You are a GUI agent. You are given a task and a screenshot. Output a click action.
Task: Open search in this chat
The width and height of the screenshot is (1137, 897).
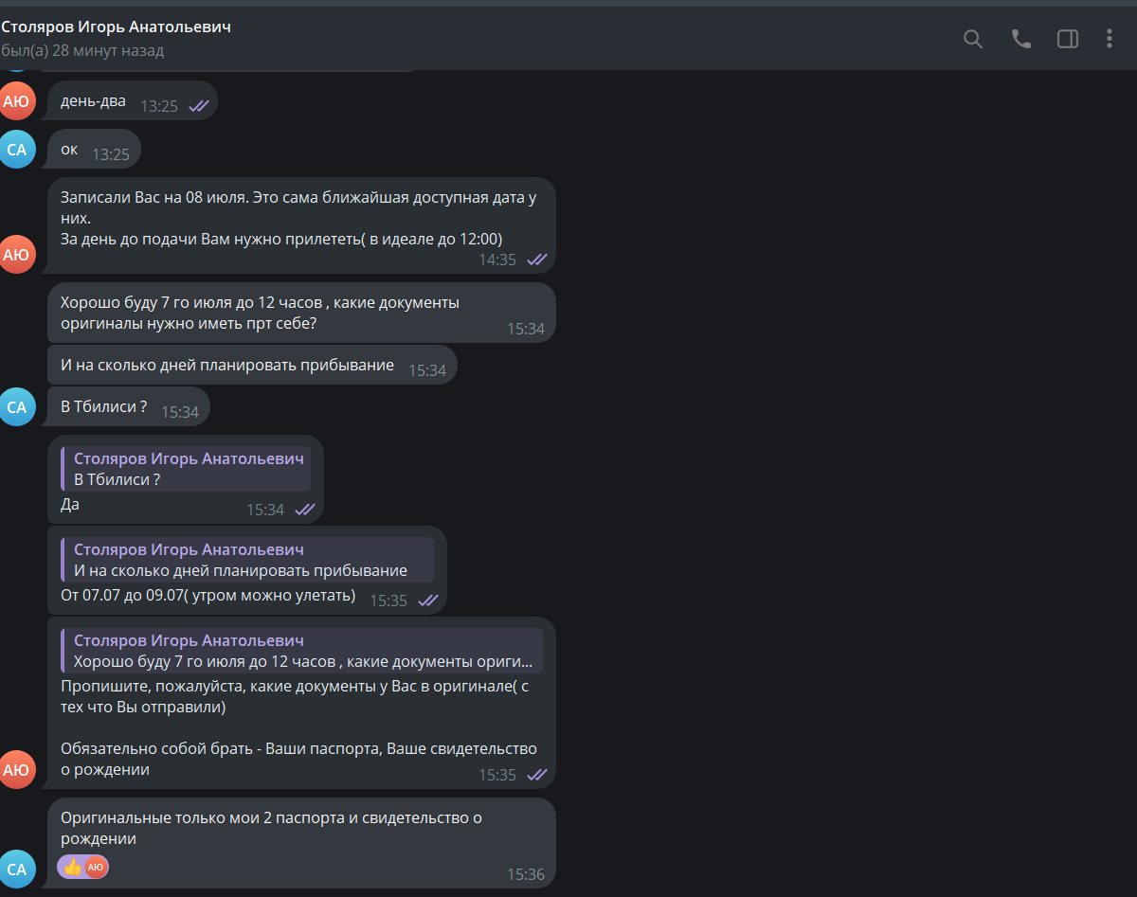(x=973, y=39)
